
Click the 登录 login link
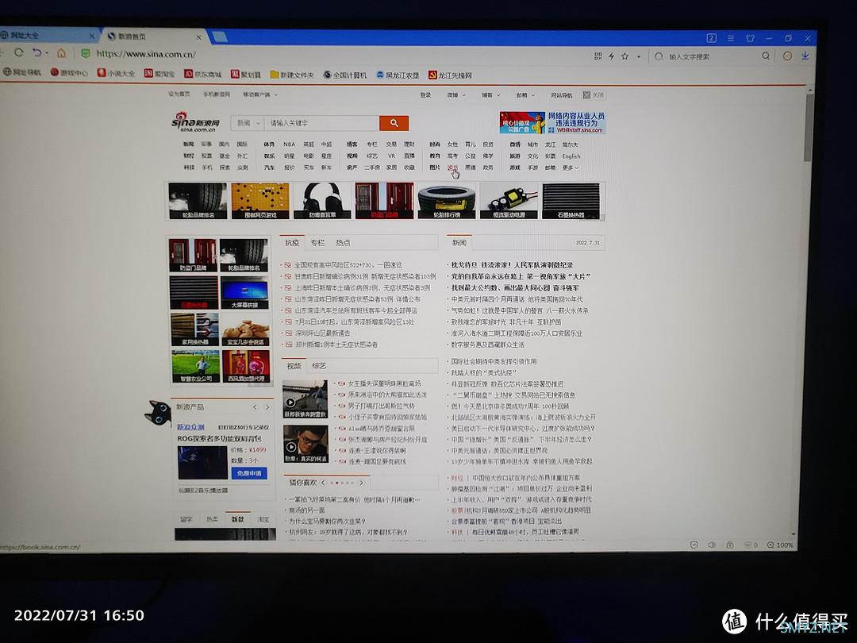(426, 95)
